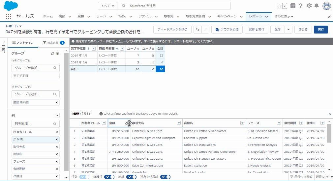The image size is (333, 181).
Task: Open the App Launcher grid icon
Action: pyautogui.click(x=9, y=16)
